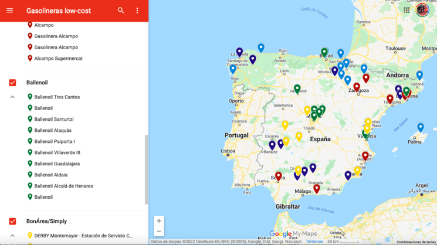Click light blue pin on Mallorca

click(x=421, y=128)
